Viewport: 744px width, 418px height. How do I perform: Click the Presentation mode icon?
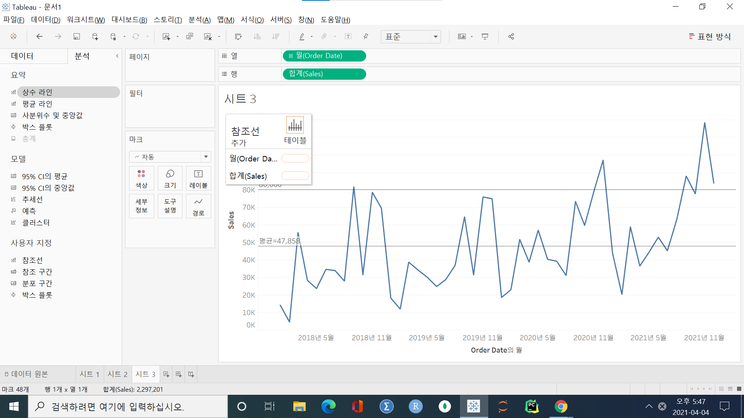pos(485,36)
